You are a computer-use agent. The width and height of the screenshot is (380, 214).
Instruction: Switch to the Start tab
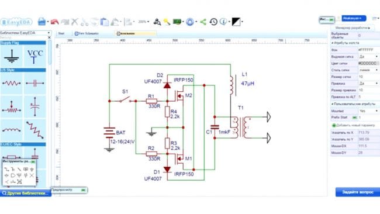click(61, 33)
